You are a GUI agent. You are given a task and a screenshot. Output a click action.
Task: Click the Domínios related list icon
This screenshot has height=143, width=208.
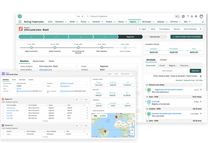[3, 125]
